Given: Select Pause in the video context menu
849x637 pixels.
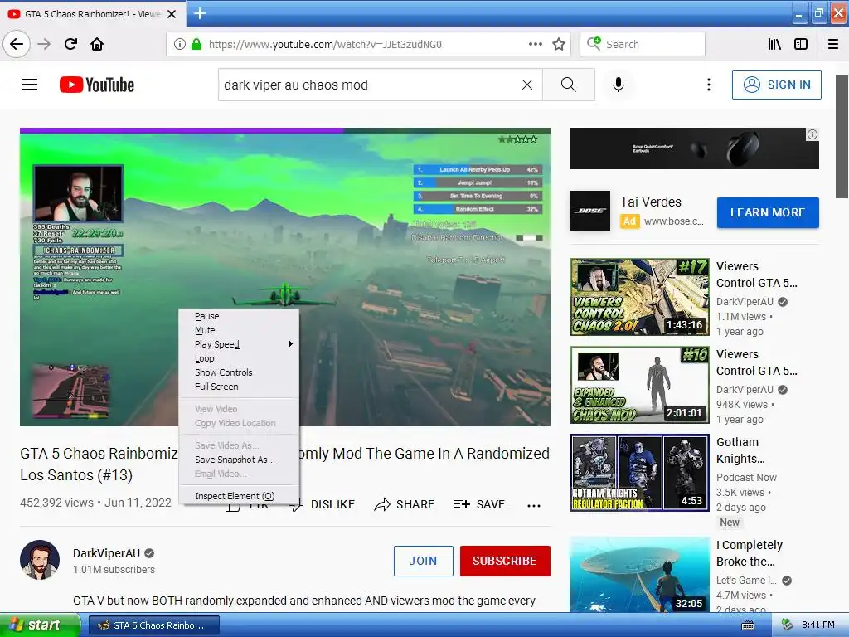Looking at the screenshot, I should coord(239,316).
